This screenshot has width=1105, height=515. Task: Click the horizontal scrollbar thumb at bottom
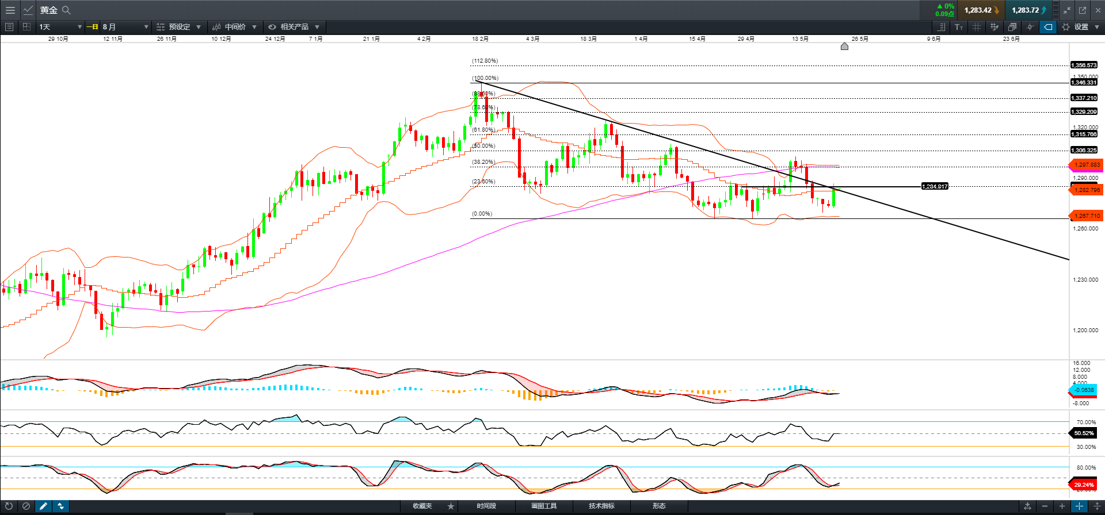(x=239, y=513)
